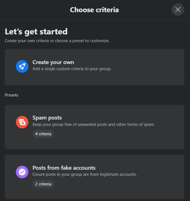Pick the Posts from fake accounts title
This screenshot has height=201, width=190.
(64, 168)
